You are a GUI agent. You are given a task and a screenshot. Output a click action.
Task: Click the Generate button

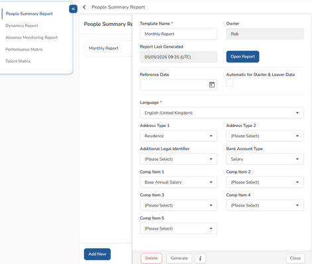180,258
